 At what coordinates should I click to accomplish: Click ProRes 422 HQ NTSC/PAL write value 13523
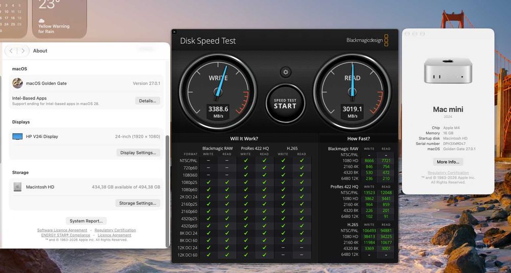(x=369, y=192)
